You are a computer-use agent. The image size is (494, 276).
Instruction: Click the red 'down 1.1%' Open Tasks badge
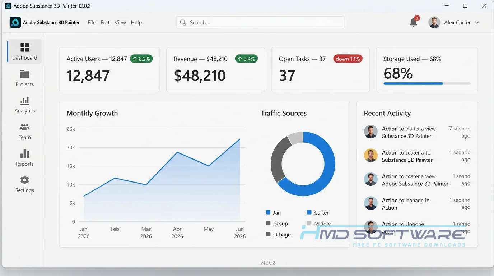coord(348,59)
